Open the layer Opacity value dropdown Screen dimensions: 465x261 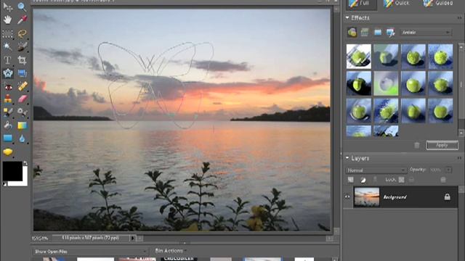[449, 170]
